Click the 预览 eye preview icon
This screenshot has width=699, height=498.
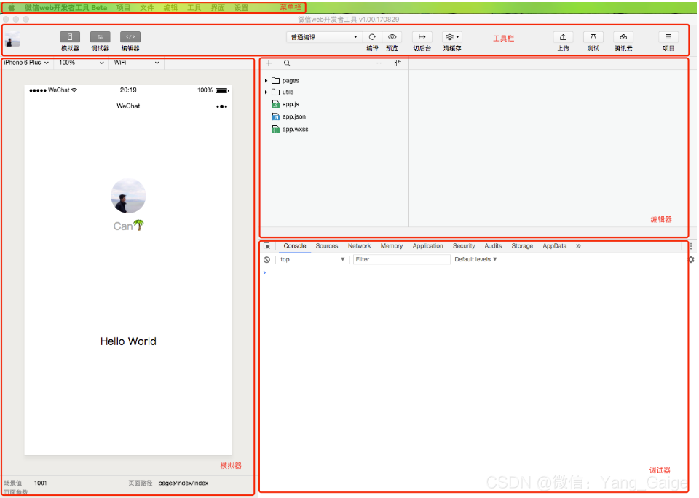coord(392,37)
